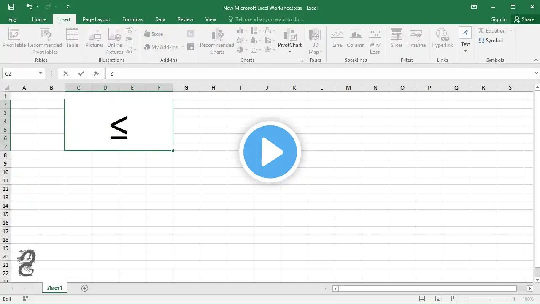540x304 pixels.
Task: Collapse the ribbon
Action: pyautogui.click(x=536, y=60)
